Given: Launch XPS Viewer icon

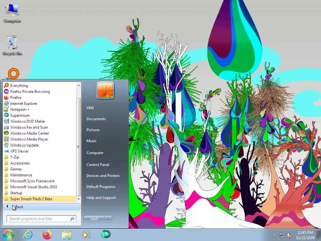Looking at the screenshot, I should pyautogui.click(x=6, y=151).
